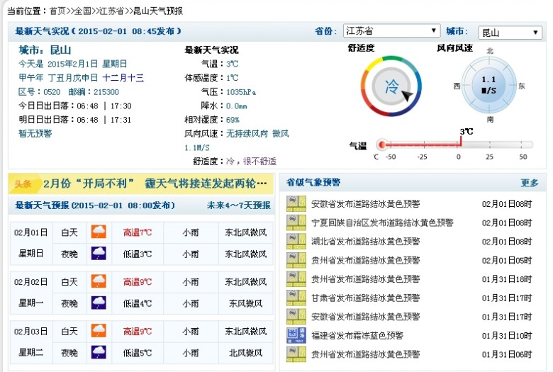Click the 全国 breadcrumb link
This screenshot has width=553, height=372.
(x=85, y=11)
